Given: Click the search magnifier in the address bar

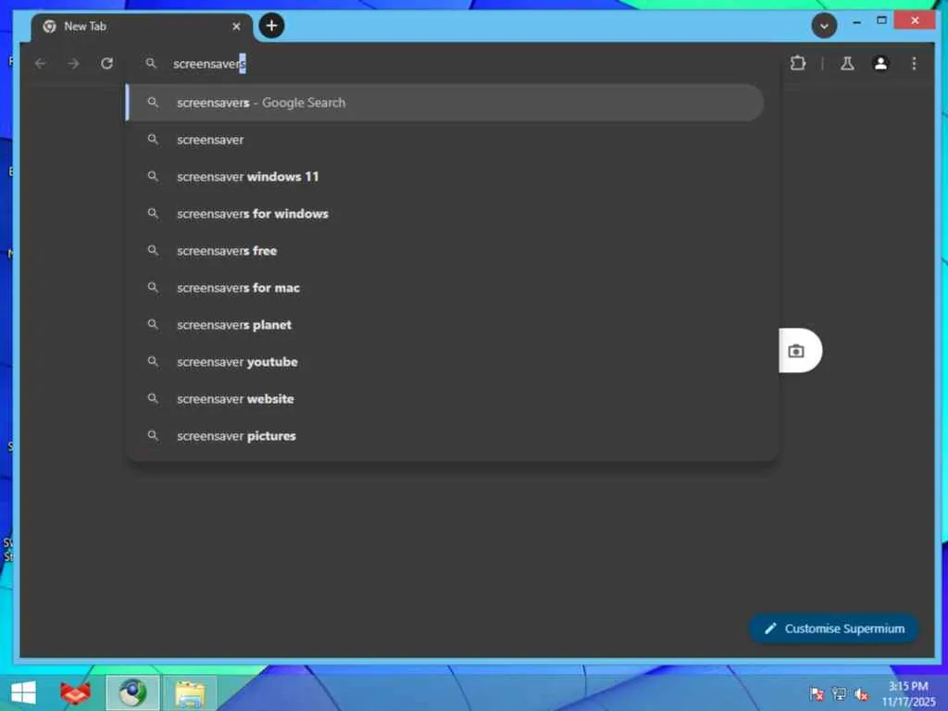Looking at the screenshot, I should click(x=151, y=64).
